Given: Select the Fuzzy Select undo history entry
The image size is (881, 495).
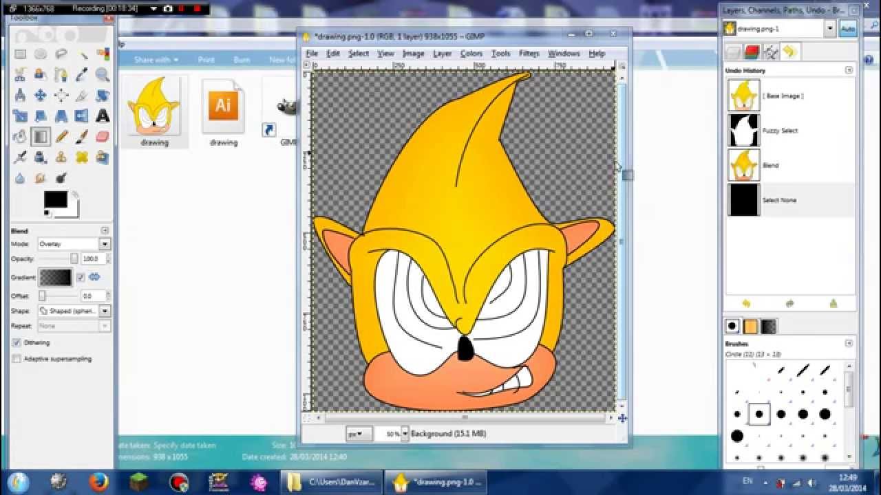Looking at the screenshot, I should pos(790,131).
